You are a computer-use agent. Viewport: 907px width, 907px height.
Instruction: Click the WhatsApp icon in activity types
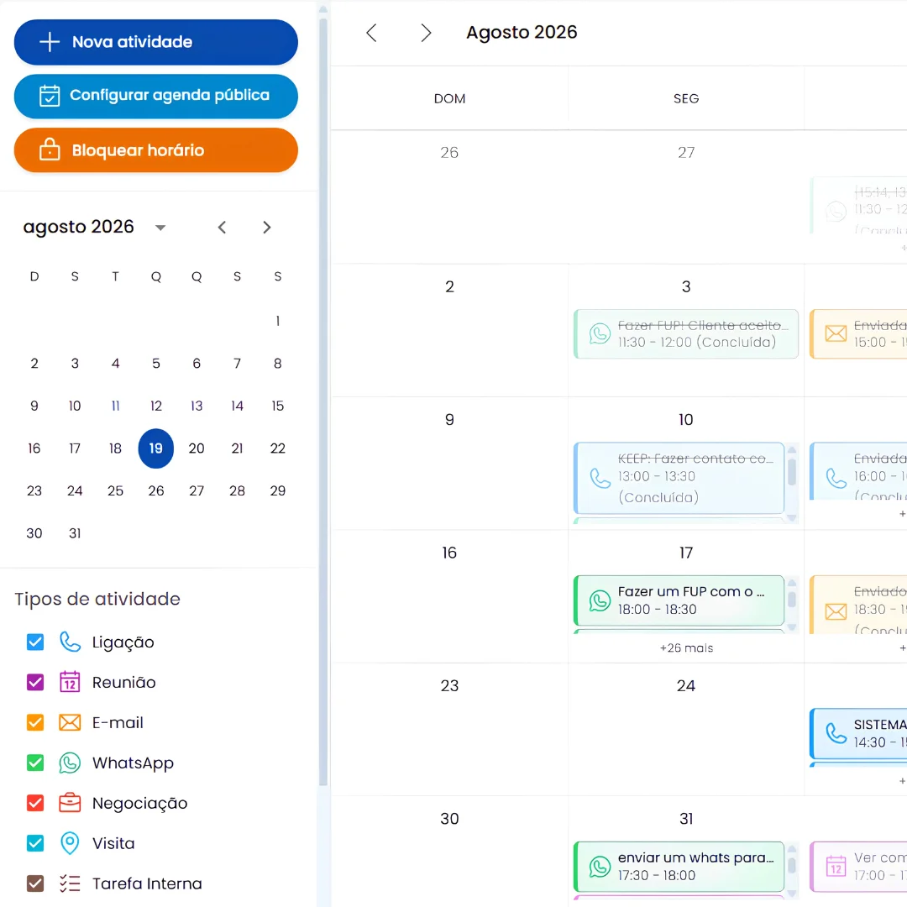point(70,763)
